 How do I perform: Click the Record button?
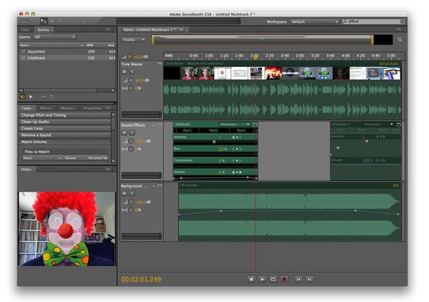284,279
